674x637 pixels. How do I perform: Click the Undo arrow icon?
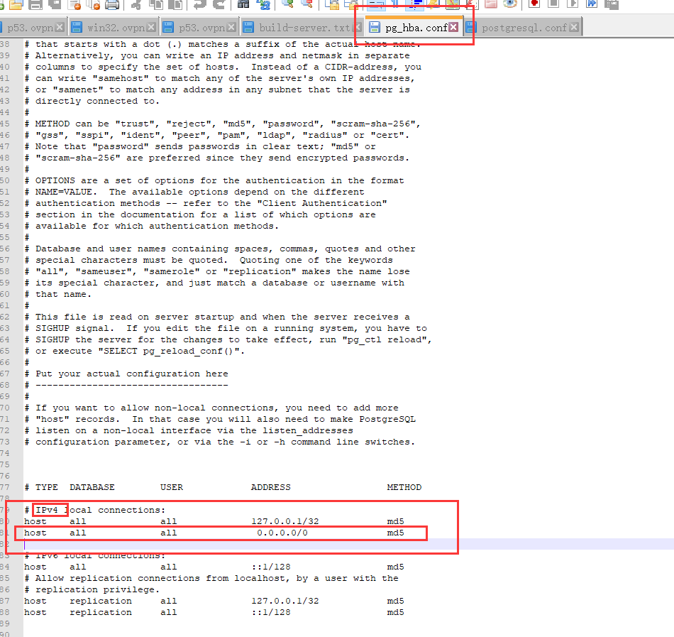click(199, 4)
